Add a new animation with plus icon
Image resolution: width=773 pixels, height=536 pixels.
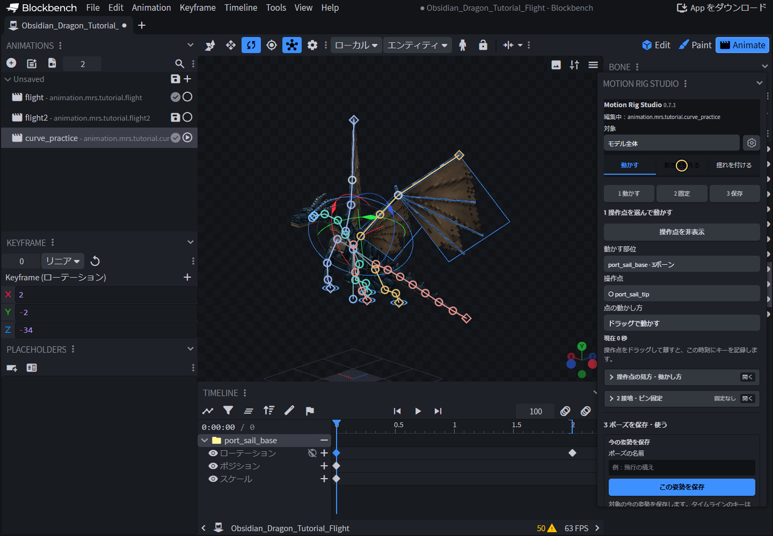tap(11, 63)
